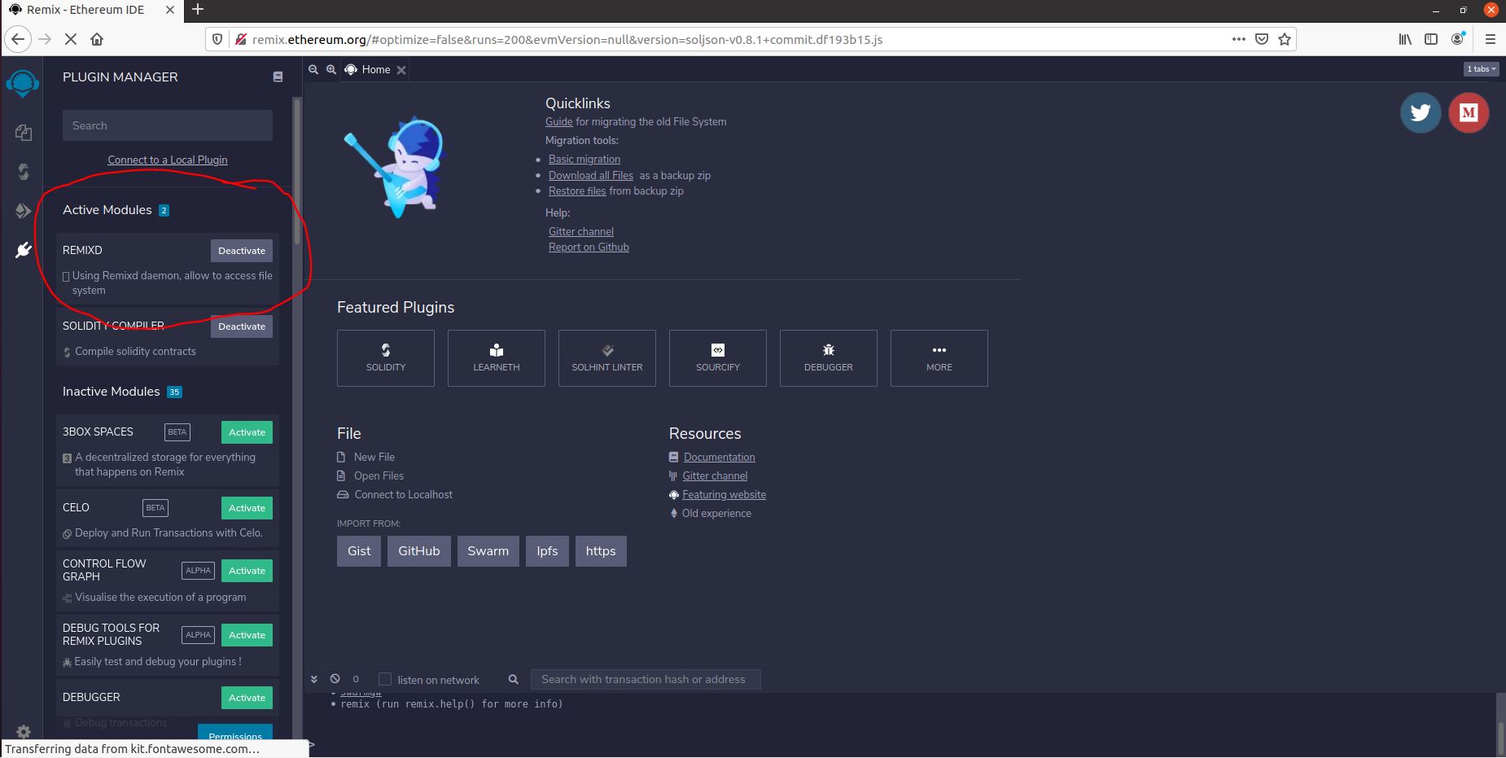Open the SOURCIFY featured plugin
This screenshot has height=758, width=1506.
[718, 358]
